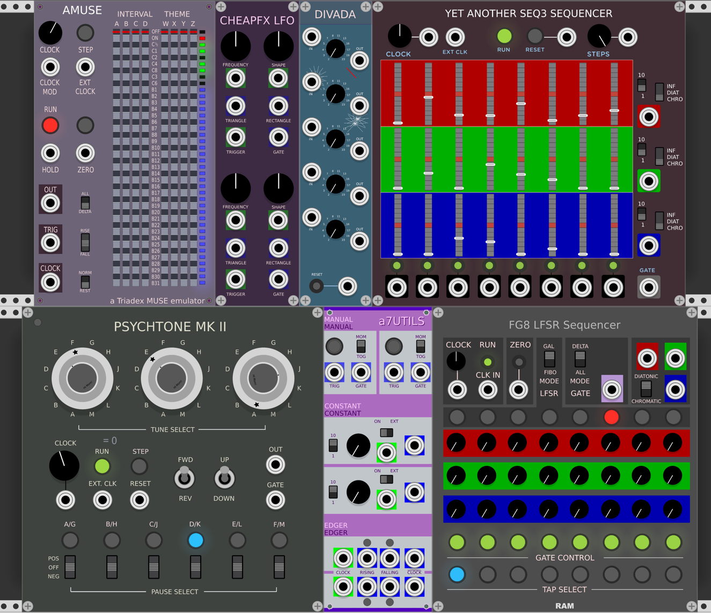The height and width of the screenshot is (613, 711).
Task: Flip the red row INF/DIAT/CHRO switch
Action: (x=659, y=92)
